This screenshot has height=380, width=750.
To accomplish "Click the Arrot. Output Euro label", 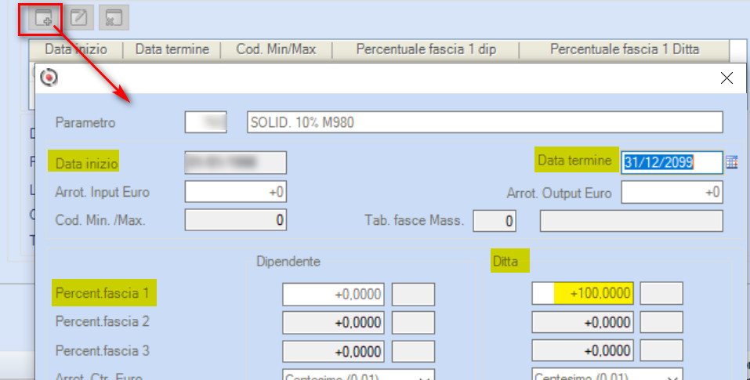I will point(559,193).
